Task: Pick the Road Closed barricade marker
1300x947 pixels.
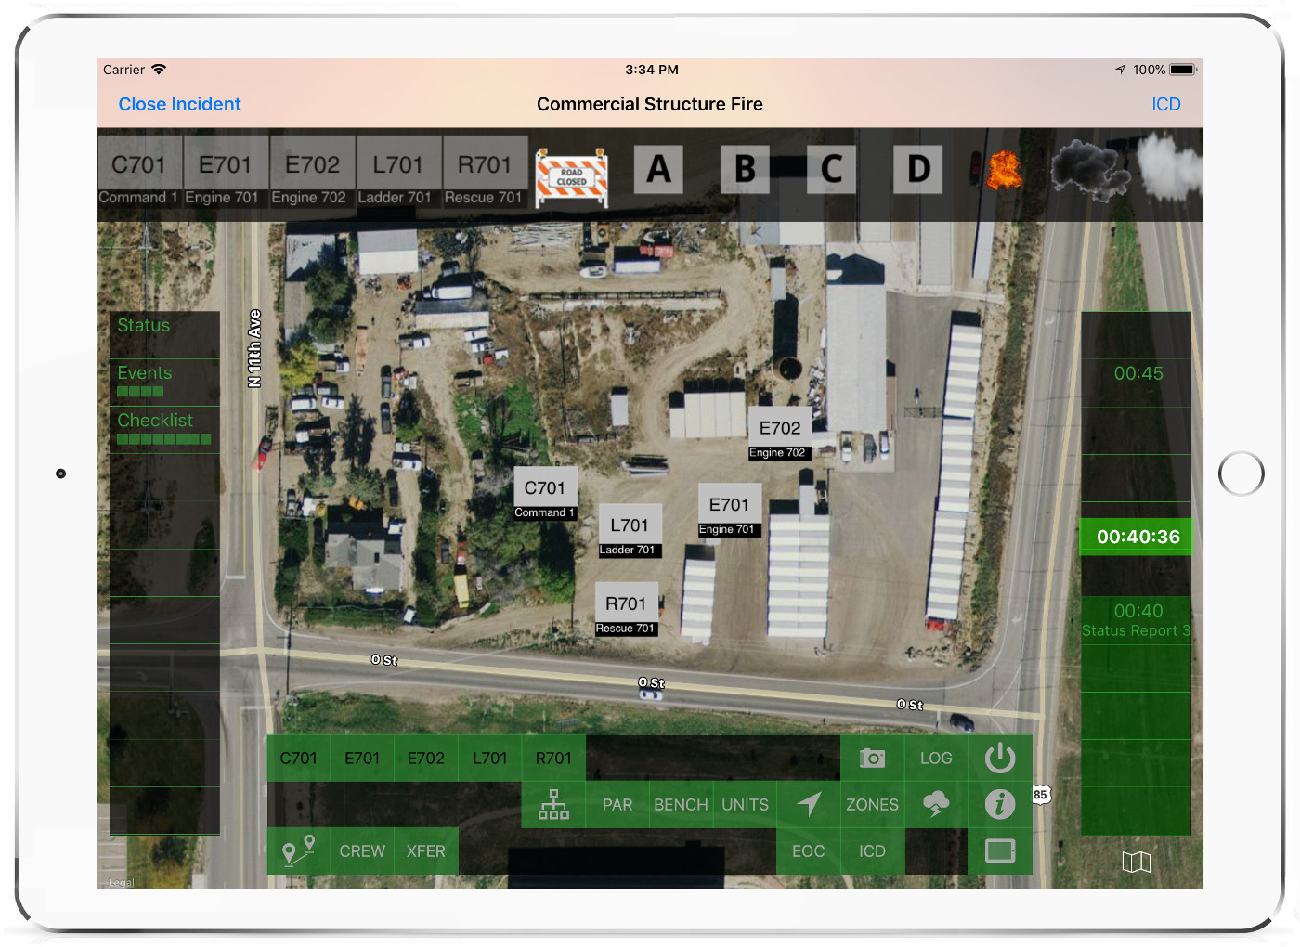Action: coord(572,176)
